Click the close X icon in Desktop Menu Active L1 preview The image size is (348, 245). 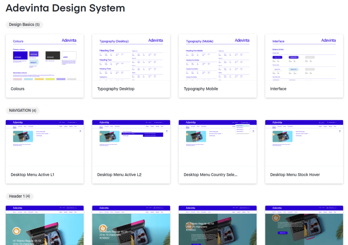(81, 131)
